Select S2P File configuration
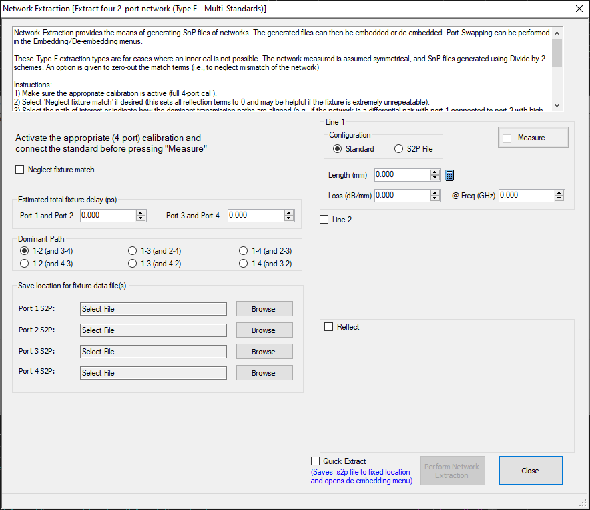Viewport: 590px width, 510px height. pyautogui.click(x=399, y=149)
